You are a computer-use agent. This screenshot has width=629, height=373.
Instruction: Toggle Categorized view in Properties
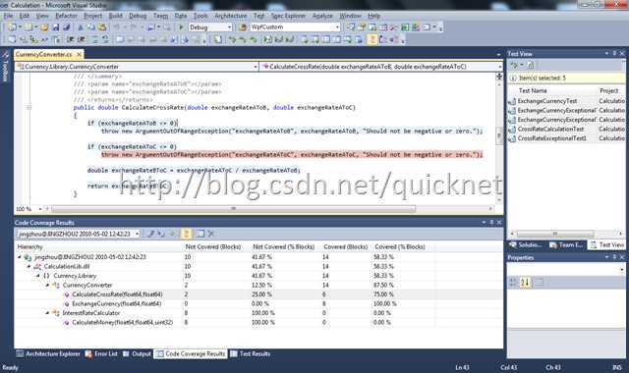513,283
